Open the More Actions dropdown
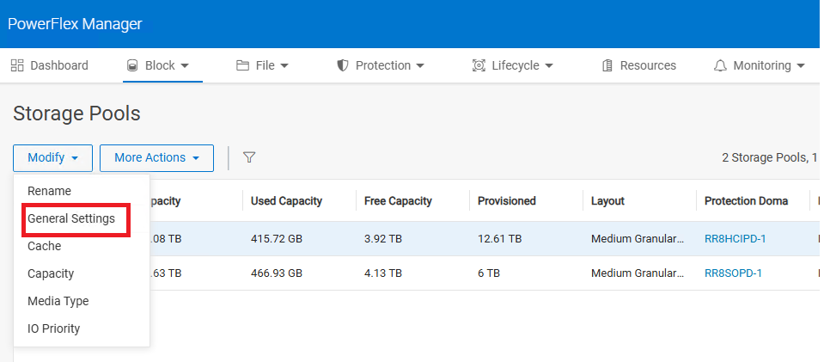The width and height of the screenshot is (830, 362). click(156, 157)
